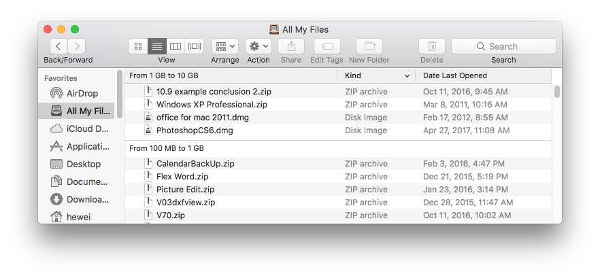Select 'office for mac 2011.dmg'
Viewport: 600px width, 278px height.
point(203,118)
